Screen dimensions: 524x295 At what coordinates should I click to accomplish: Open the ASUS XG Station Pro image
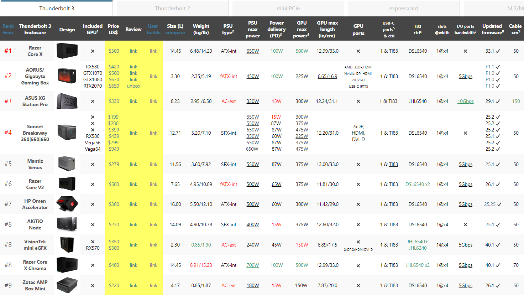67,101
